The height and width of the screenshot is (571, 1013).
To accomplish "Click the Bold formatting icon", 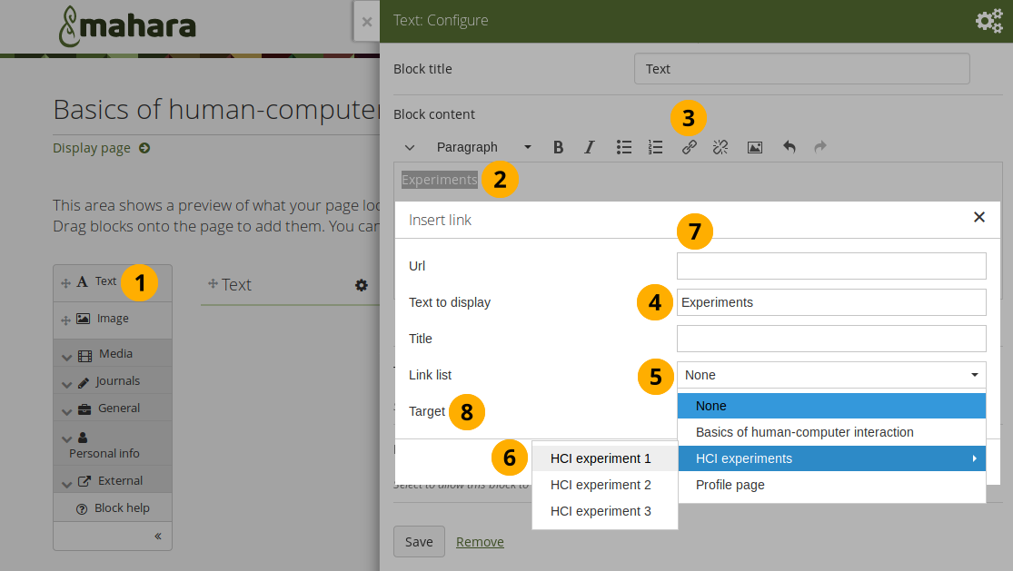I will (559, 147).
